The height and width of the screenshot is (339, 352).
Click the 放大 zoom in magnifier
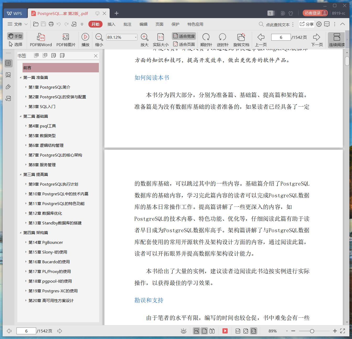click(x=145, y=40)
